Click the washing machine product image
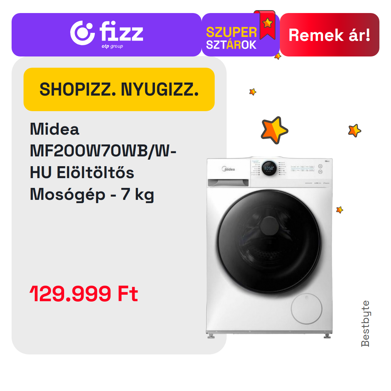The image size is (391, 391). coord(269,247)
